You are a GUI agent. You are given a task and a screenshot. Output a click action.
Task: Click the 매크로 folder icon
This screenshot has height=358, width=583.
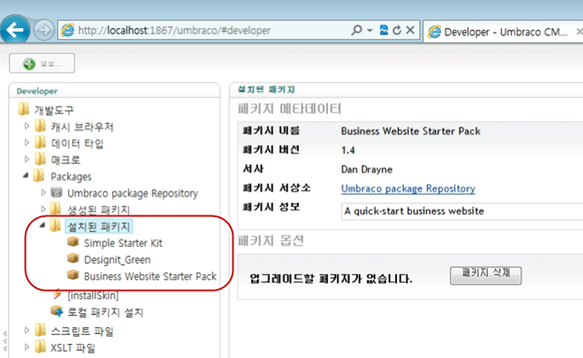[x=40, y=158]
